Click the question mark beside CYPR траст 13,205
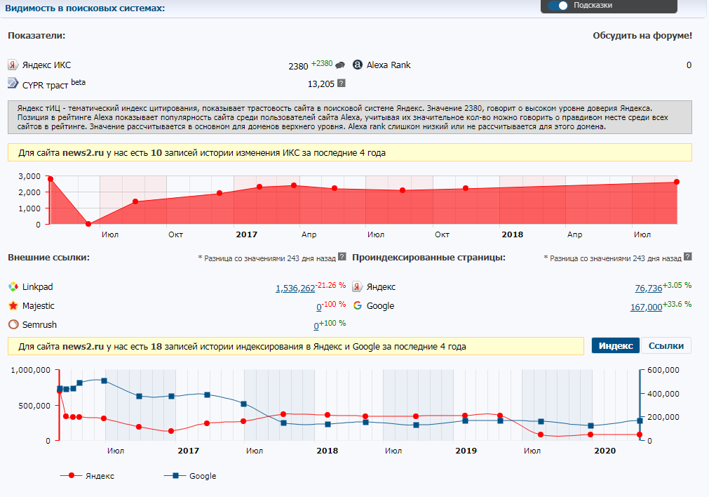 (x=342, y=84)
